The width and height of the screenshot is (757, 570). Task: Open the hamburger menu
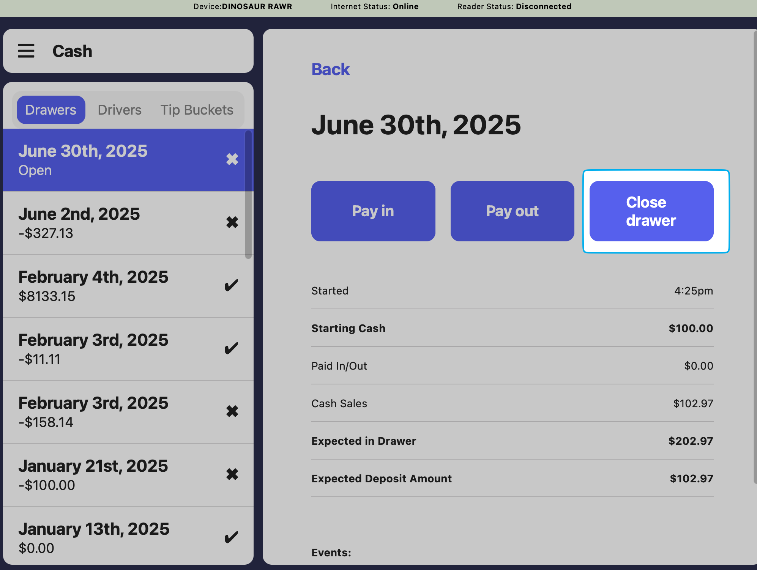[x=26, y=51]
